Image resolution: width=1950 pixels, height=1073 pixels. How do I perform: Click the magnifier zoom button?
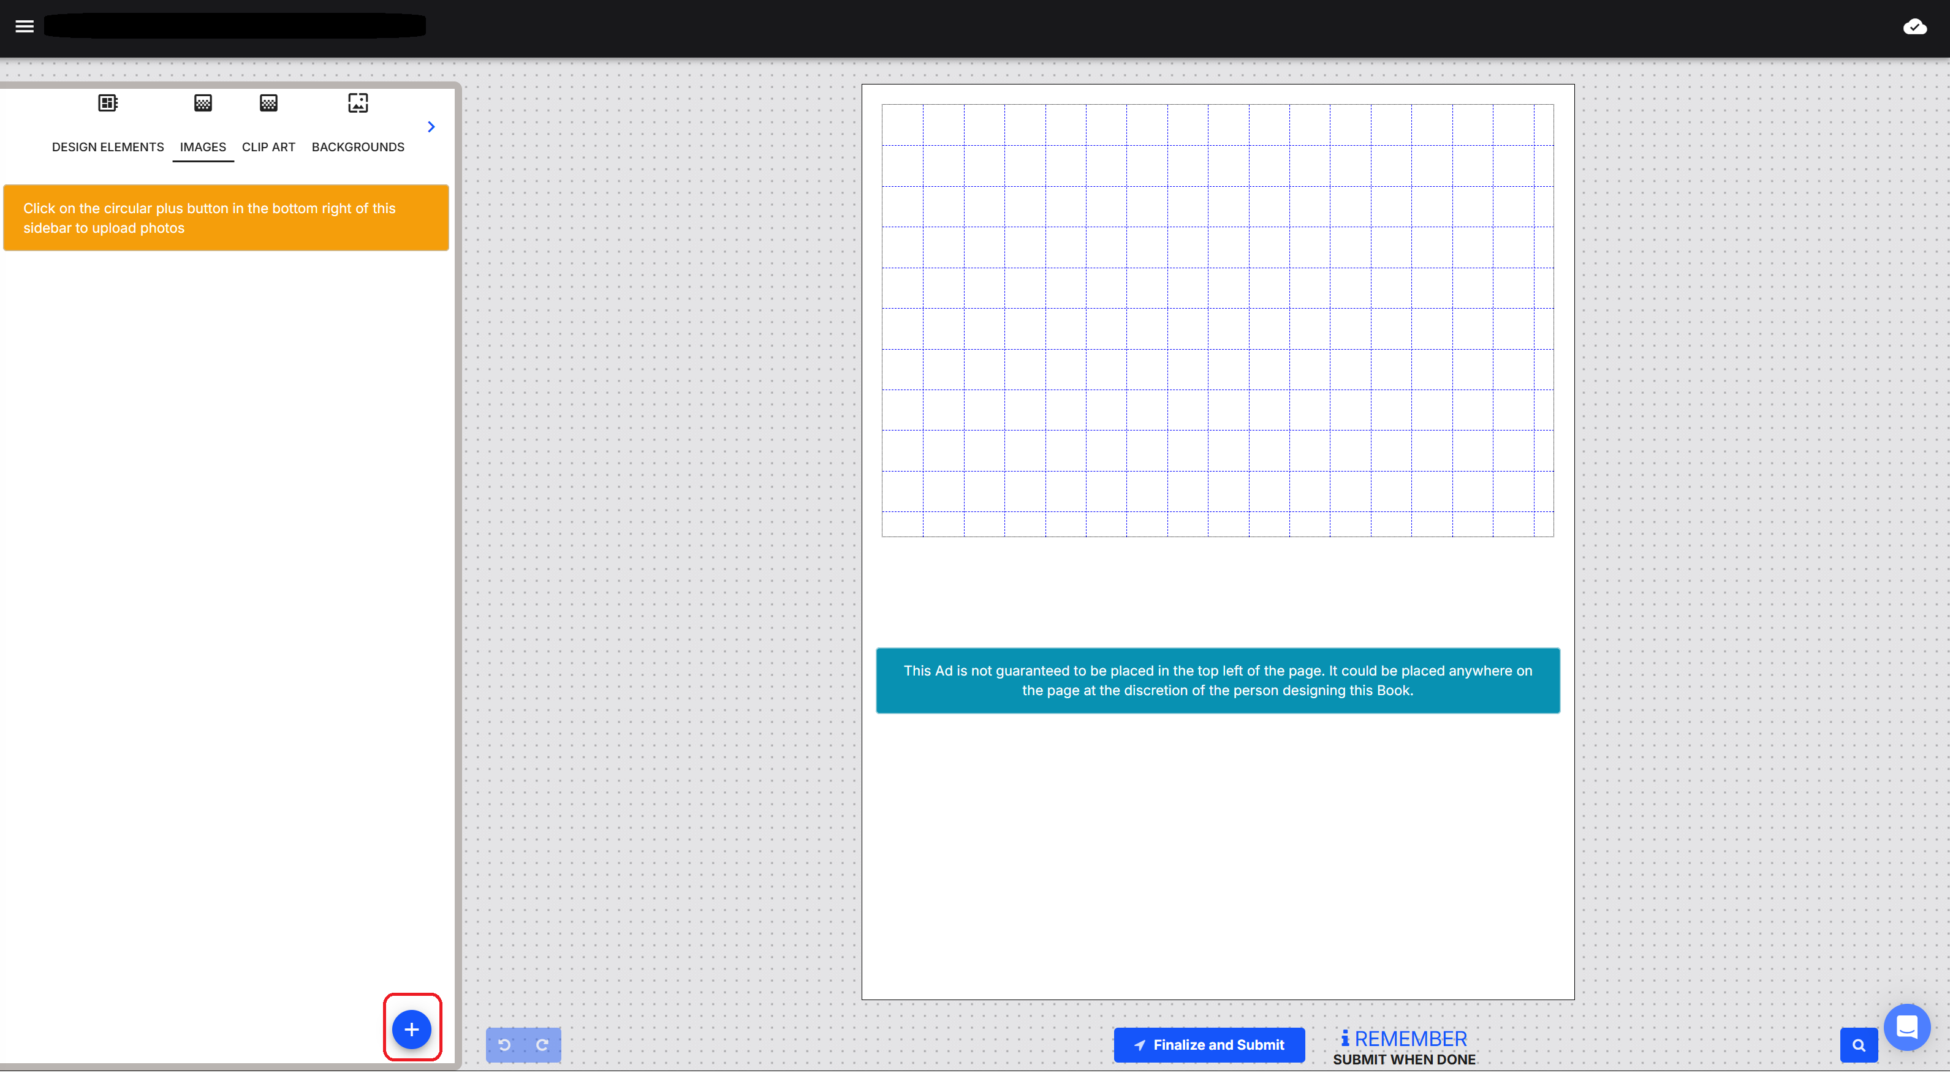click(1859, 1045)
